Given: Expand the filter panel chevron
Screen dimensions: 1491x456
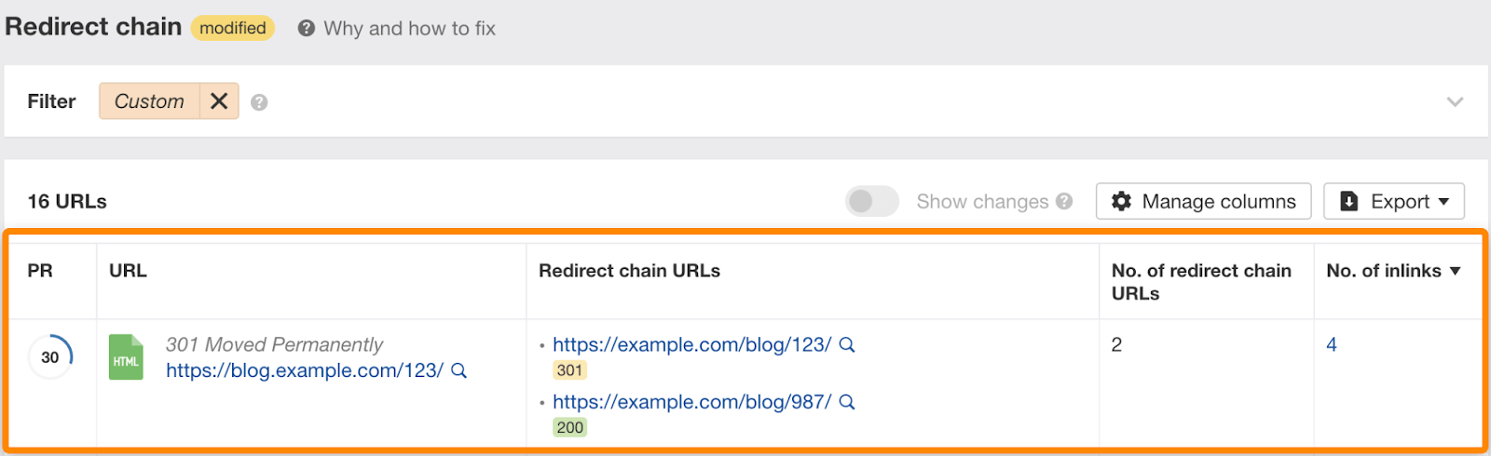Looking at the screenshot, I should [1455, 101].
